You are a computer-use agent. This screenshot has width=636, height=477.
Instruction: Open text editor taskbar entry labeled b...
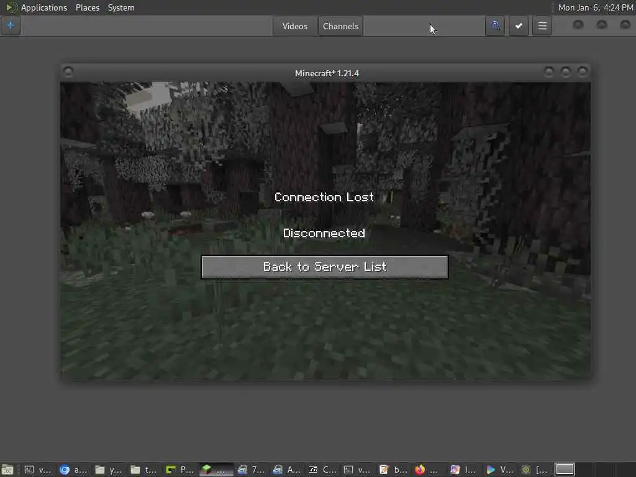(x=393, y=470)
